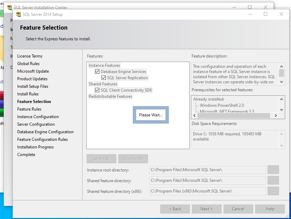The width and height of the screenshot is (291, 219).
Task: Toggle the Database Engine Services checkbox
Action: pyautogui.click(x=97, y=72)
